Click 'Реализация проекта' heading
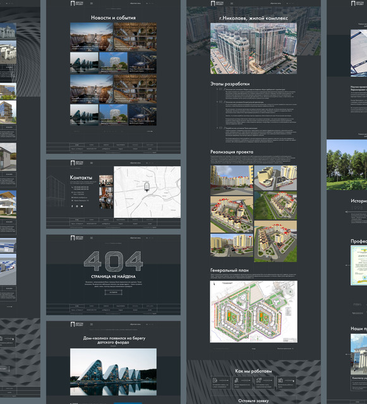 click(232, 151)
